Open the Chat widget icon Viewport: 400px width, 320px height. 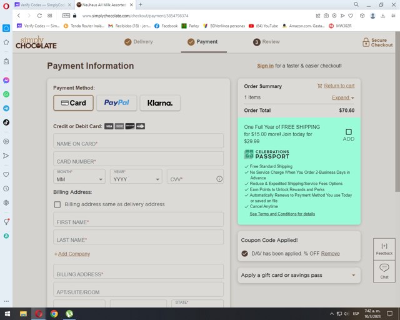(x=384, y=271)
